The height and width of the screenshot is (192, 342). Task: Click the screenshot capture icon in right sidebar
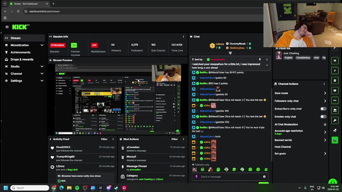(x=335, y=61)
